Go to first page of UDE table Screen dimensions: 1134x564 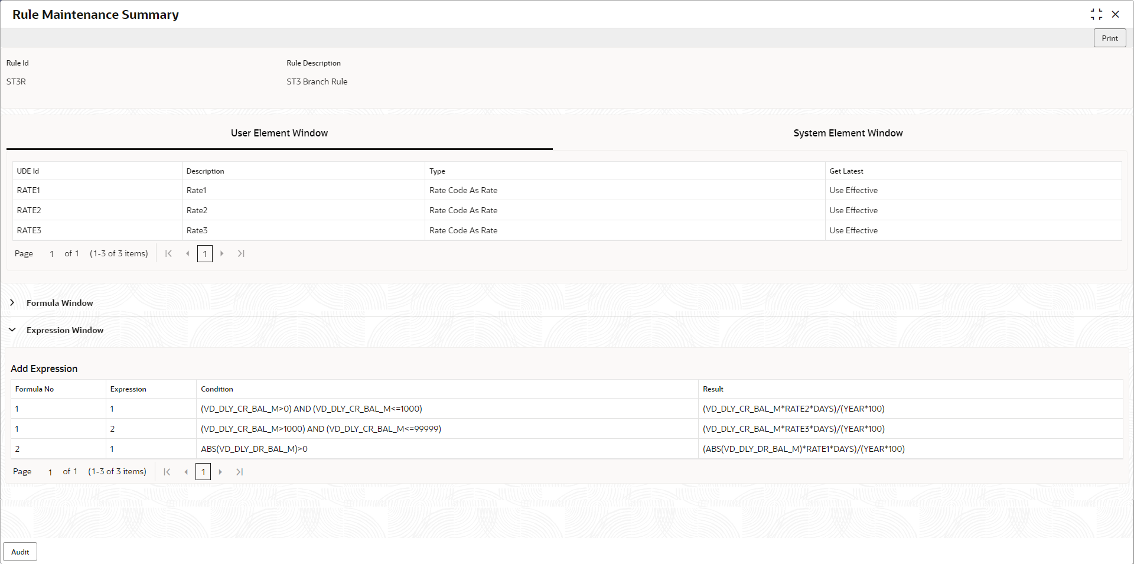pyautogui.click(x=168, y=253)
